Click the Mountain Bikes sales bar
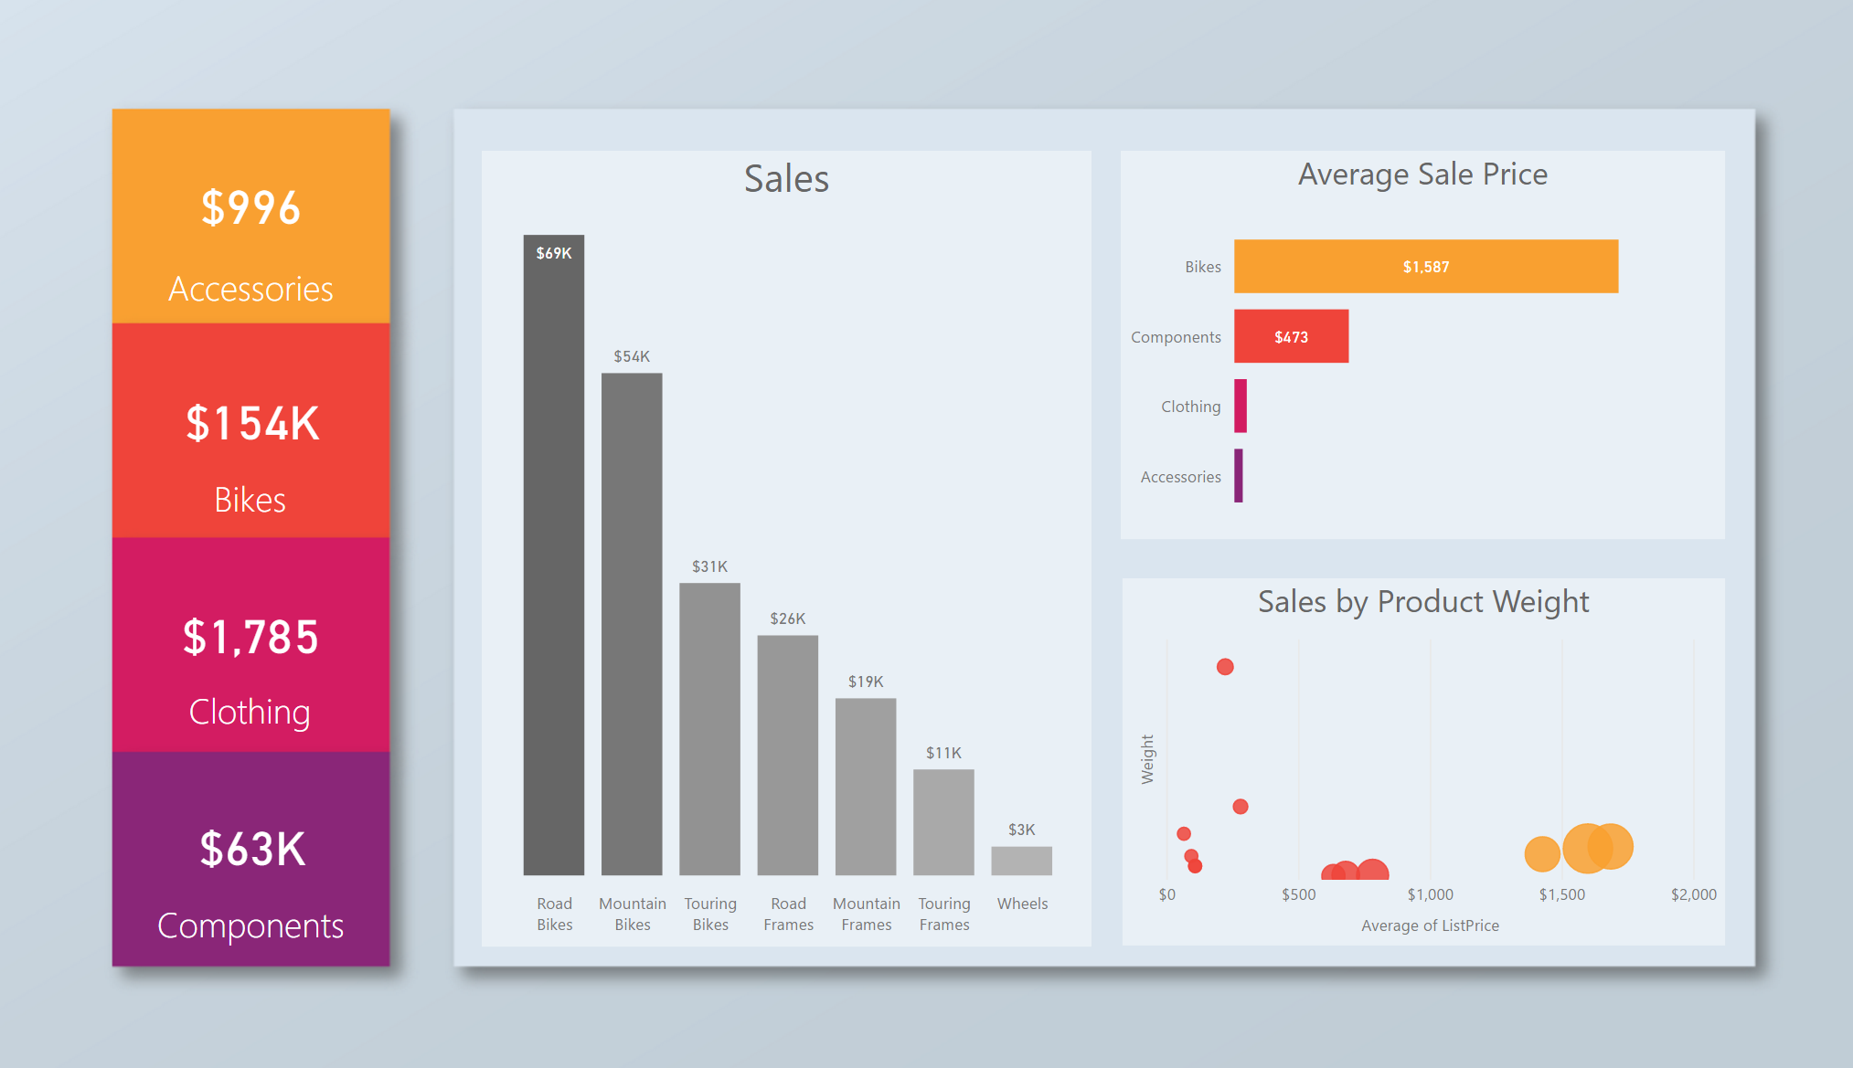 tap(632, 621)
